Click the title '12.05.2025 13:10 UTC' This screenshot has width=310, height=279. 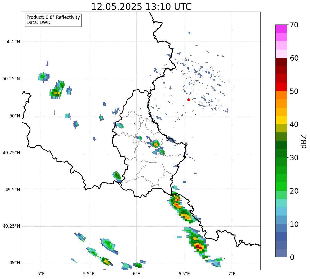pyautogui.click(x=141, y=7)
